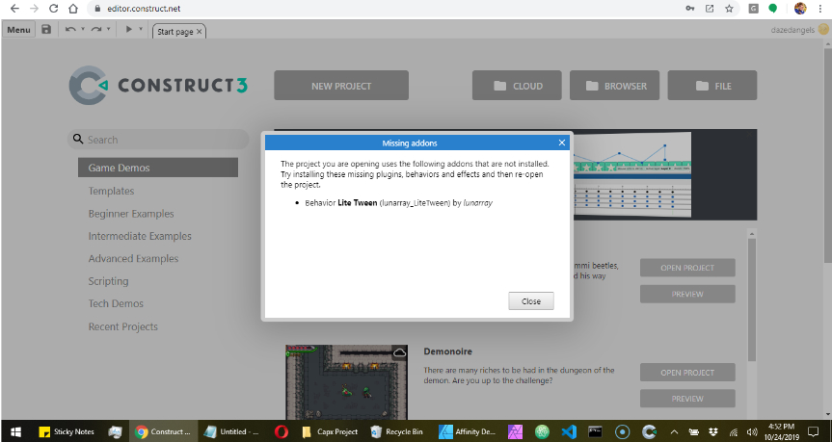
Task: Open Affinity Photo from the taskbar
Action: [x=515, y=431]
